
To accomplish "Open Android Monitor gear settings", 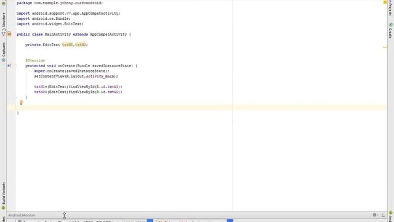I will 375,215.
